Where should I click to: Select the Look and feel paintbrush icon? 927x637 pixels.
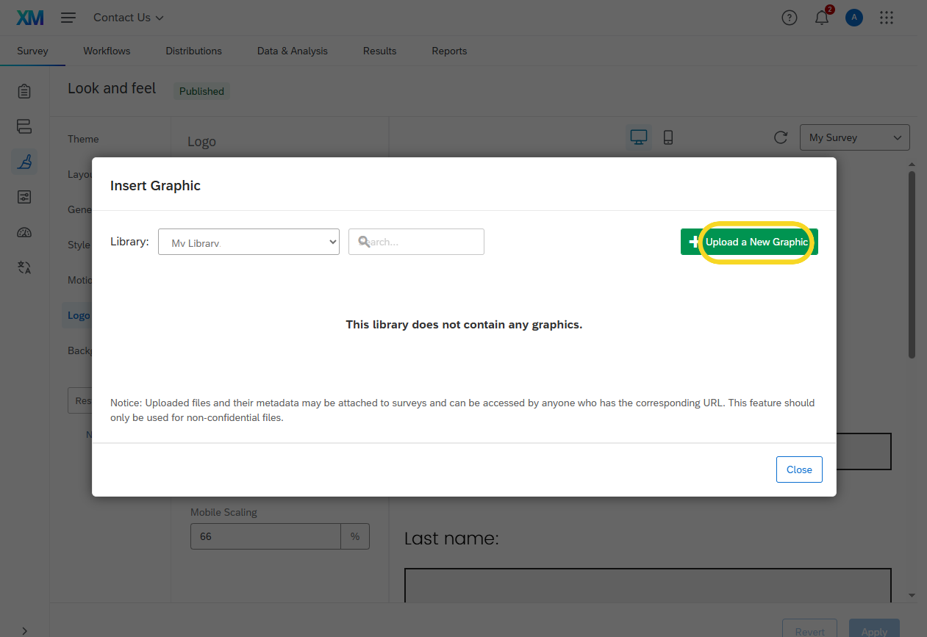(x=24, y=162)
